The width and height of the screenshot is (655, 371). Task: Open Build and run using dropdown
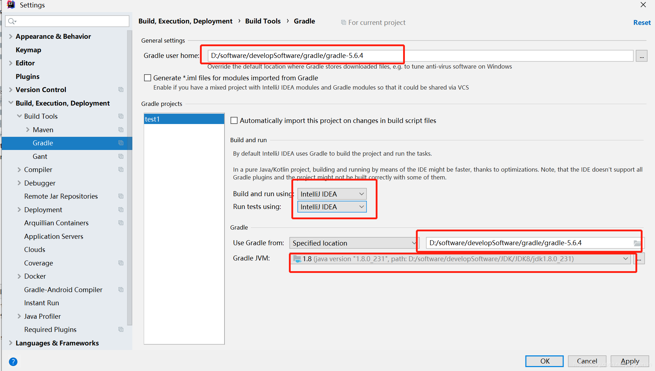(x=332, y=194)
